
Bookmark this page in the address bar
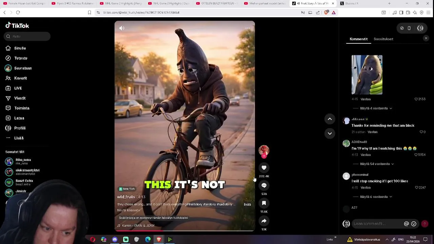pos(90,13)
